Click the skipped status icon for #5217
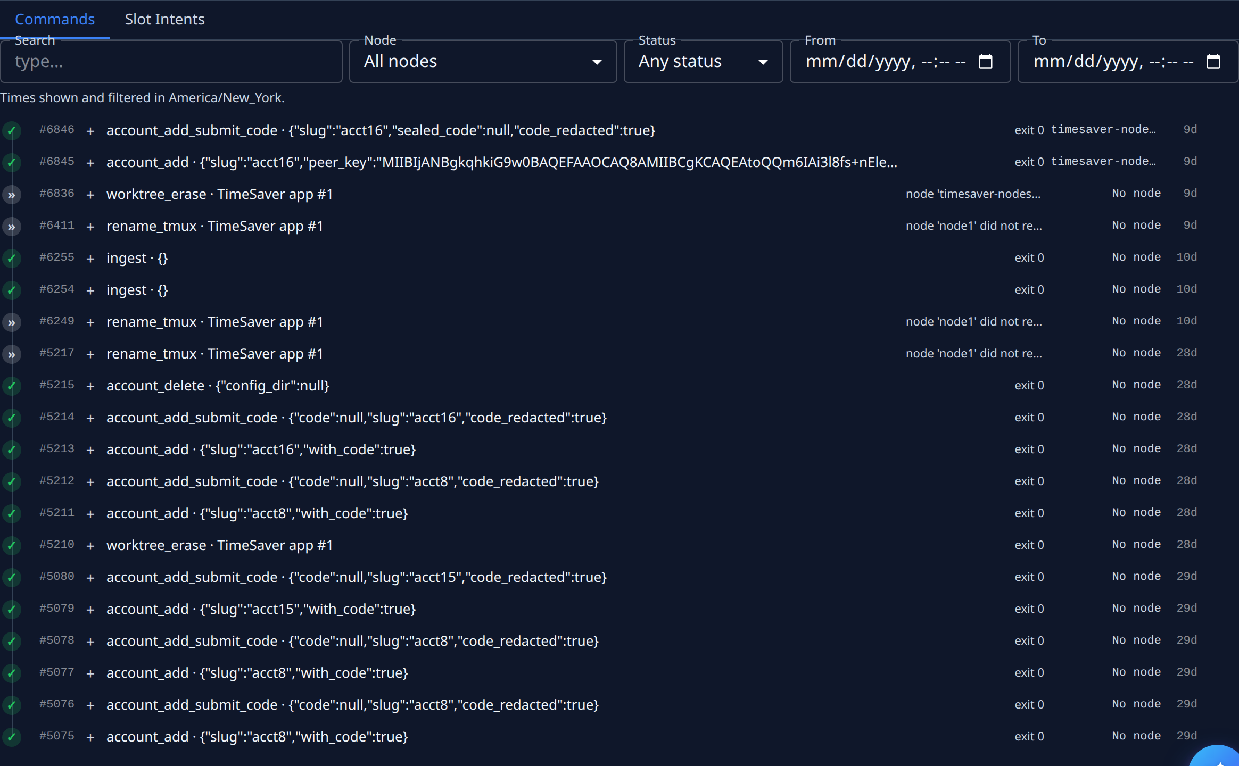Viewport: 1239px width, 766px height. tap(11, 354)
